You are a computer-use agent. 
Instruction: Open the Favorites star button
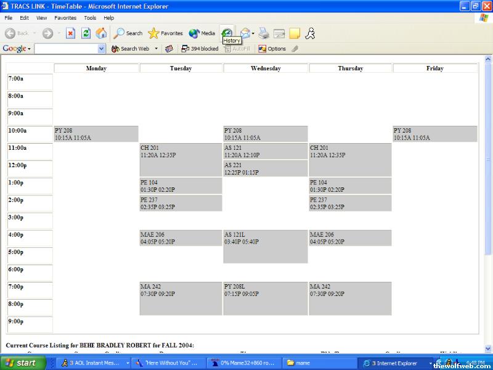[165, 33]
